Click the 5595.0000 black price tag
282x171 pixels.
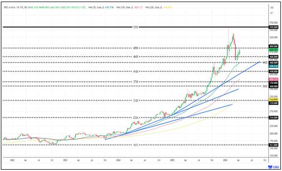pyautogui.click(x=274, y=27)
